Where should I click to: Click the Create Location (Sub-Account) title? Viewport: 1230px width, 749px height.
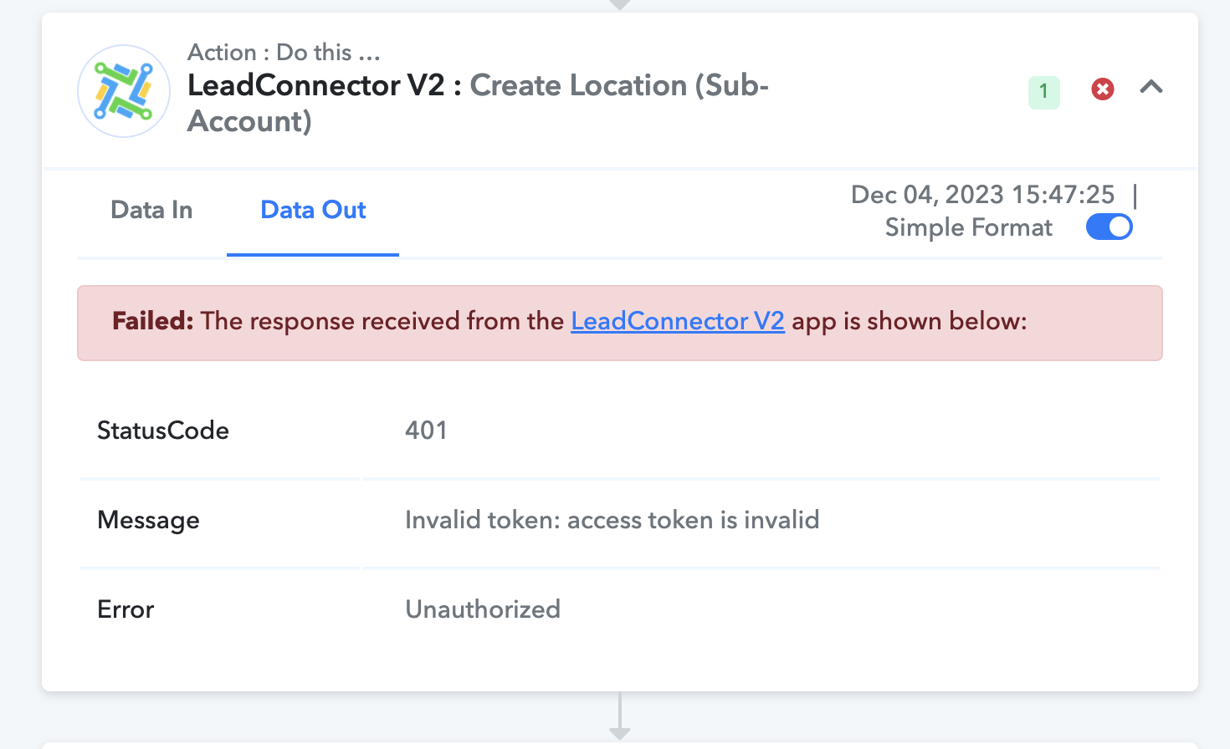[x=478, y=103]
